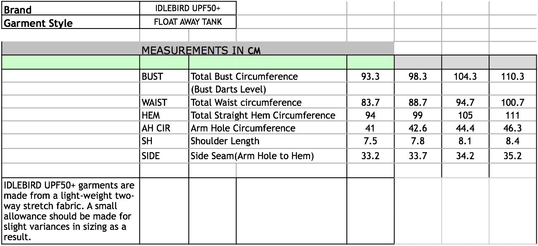538x246 pixels.
Task: Select the waist value 88.7 cell
Action: (x=417, y=103)
